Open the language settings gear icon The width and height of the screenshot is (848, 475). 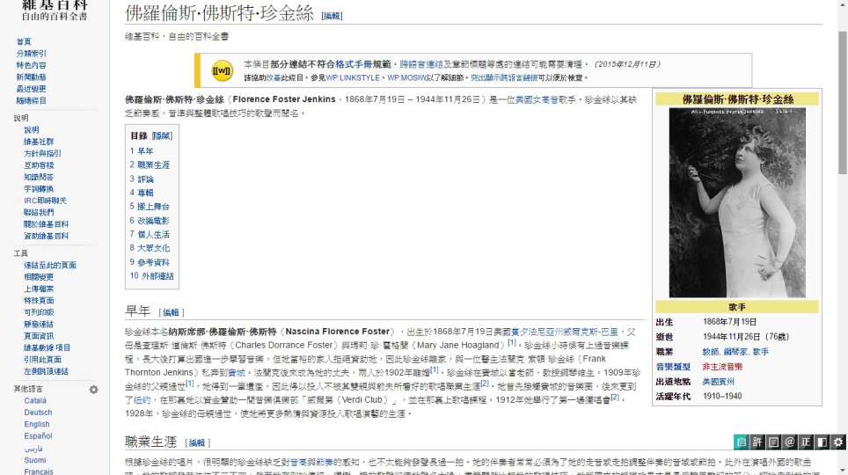point(93,390)
